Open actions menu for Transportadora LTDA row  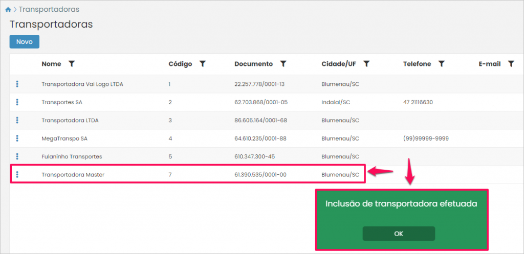17,120
